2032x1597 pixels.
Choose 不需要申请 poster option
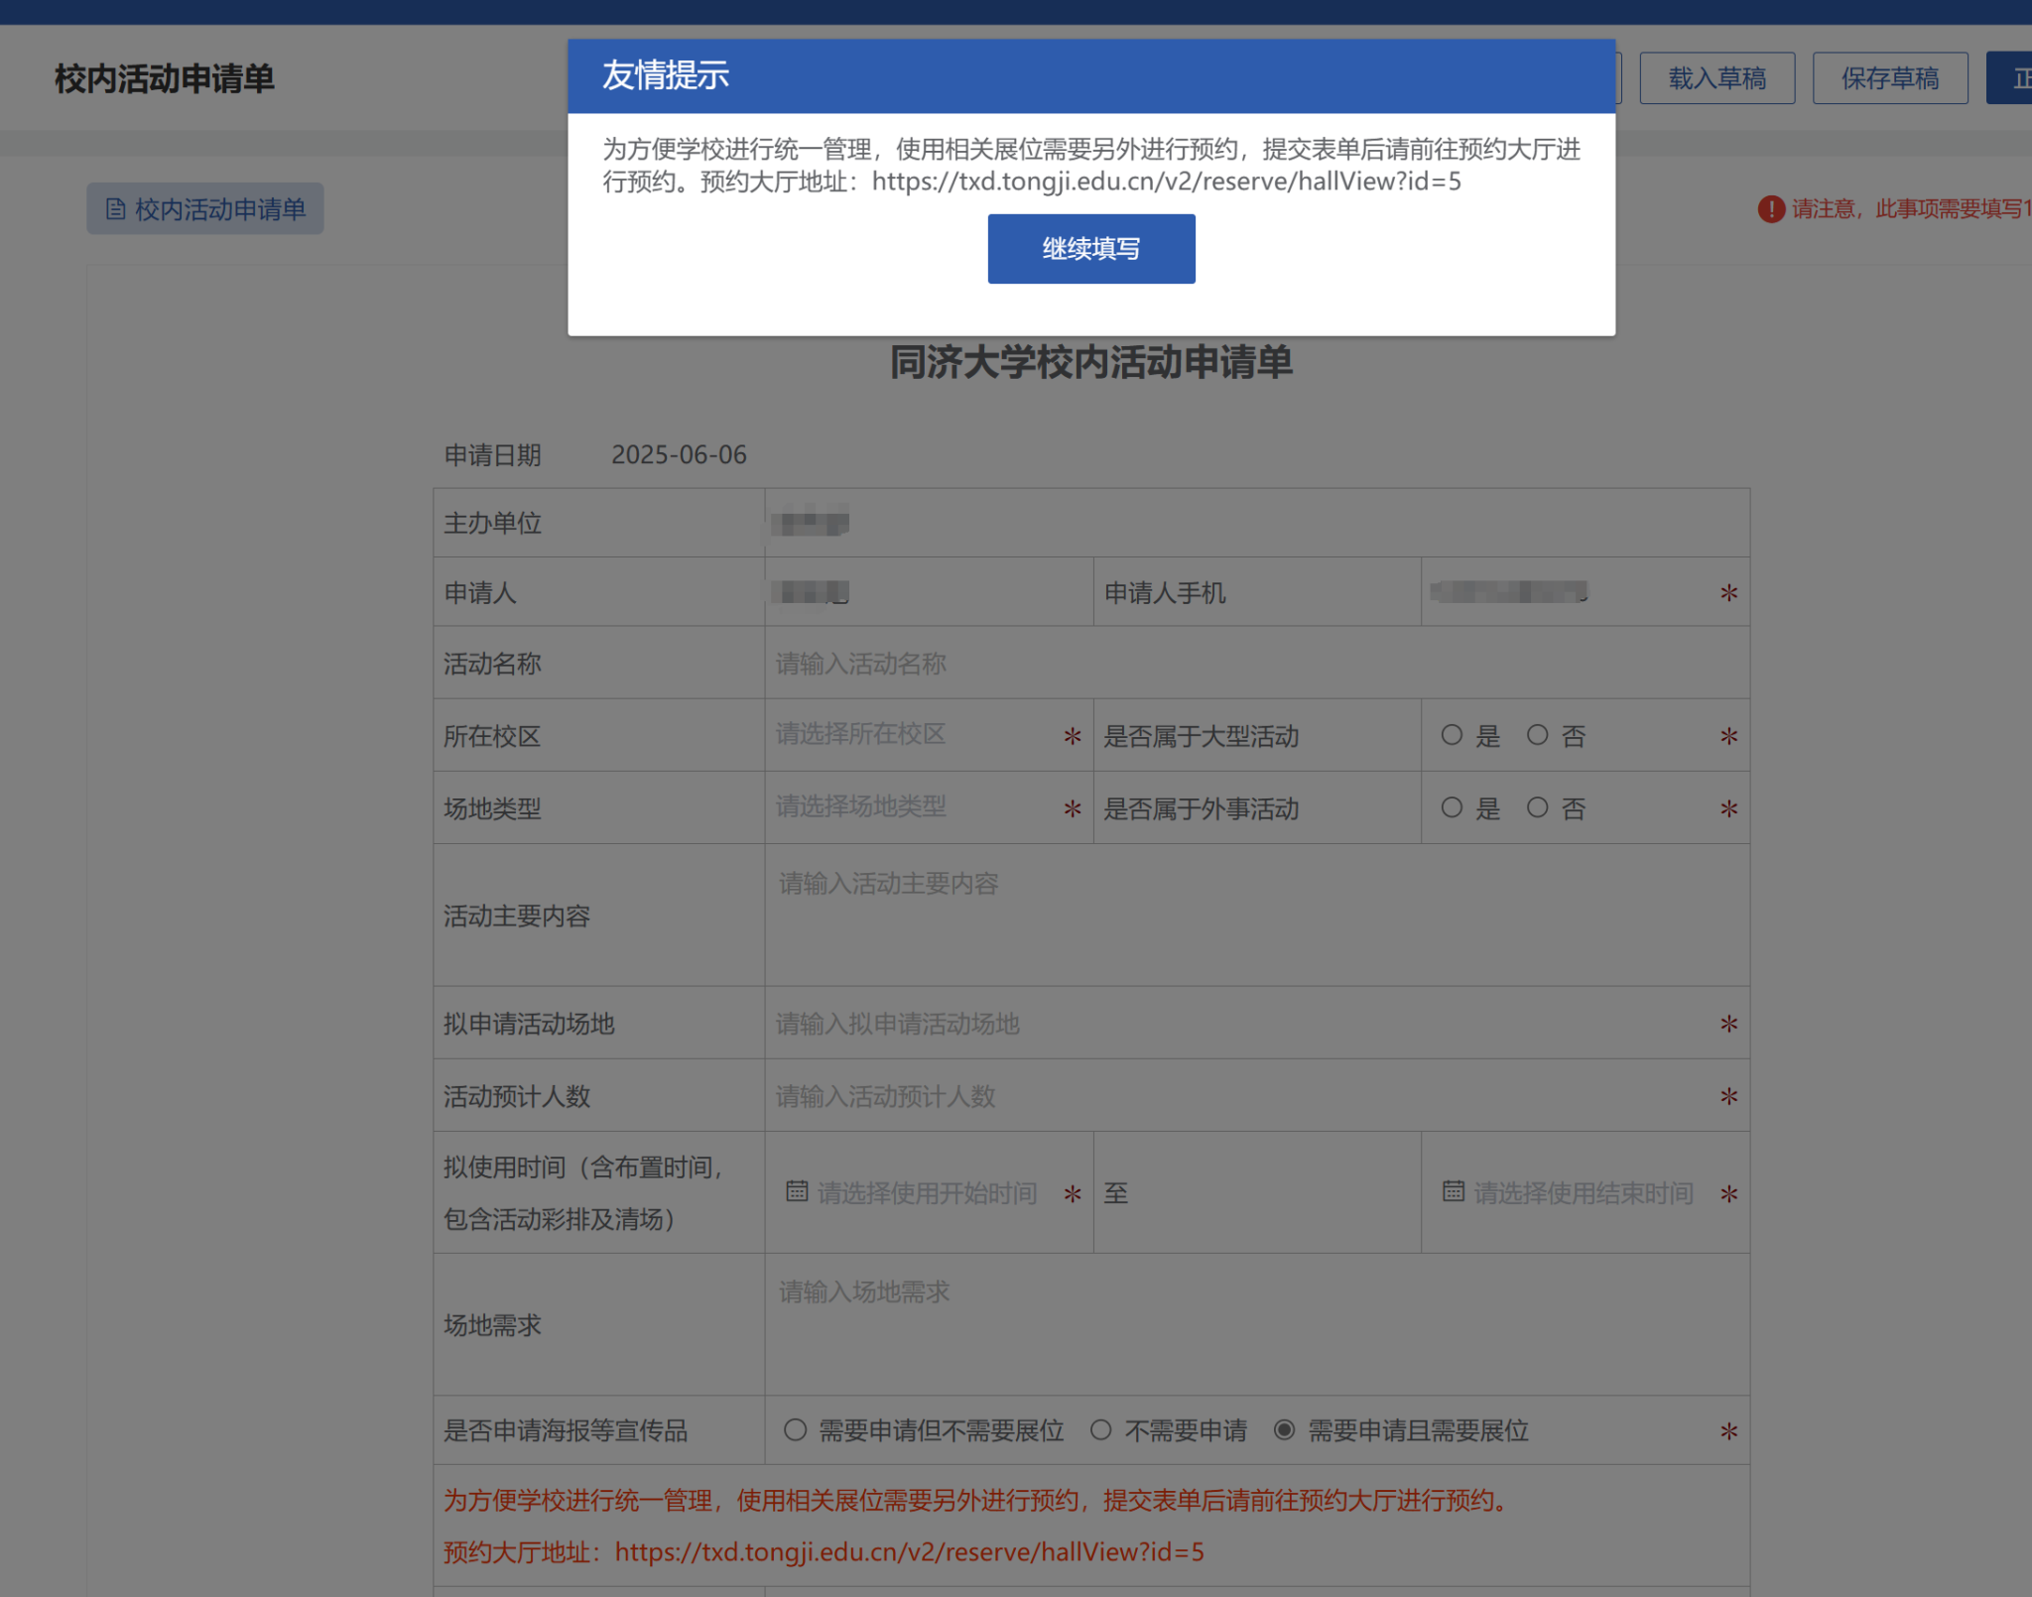(x=1100, y=1429)
